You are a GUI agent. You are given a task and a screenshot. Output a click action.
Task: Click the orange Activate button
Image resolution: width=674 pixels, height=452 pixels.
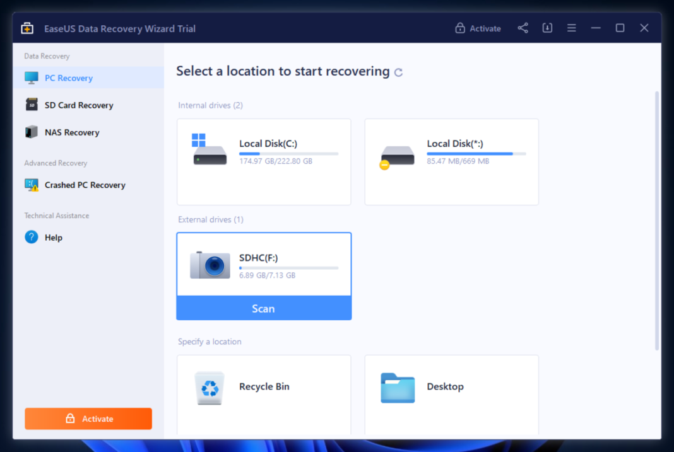[88, 418]
